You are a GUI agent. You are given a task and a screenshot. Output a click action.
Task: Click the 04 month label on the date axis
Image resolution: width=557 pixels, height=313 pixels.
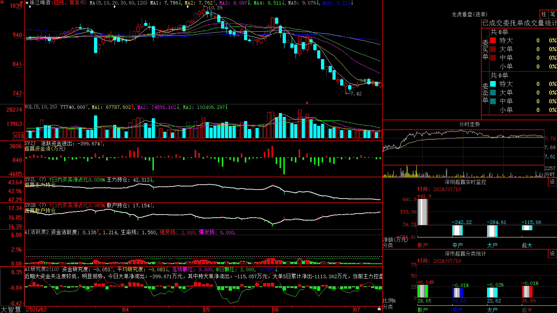[126, 310]
